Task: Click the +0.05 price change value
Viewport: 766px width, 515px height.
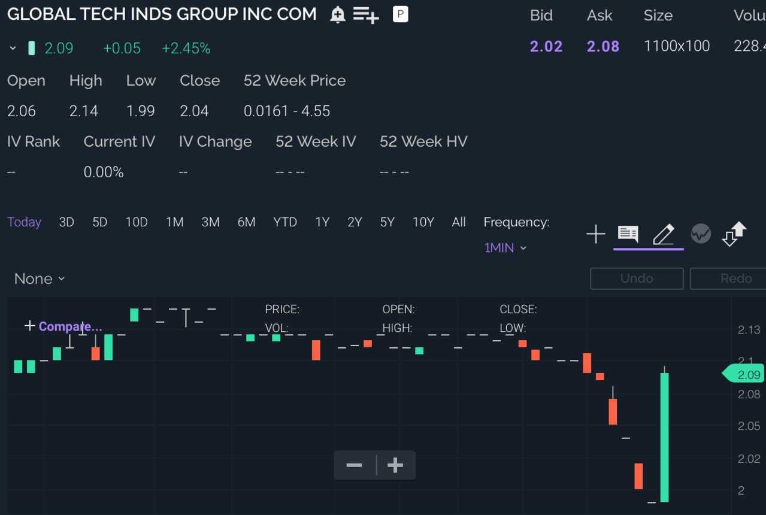Action: [122, 49]
